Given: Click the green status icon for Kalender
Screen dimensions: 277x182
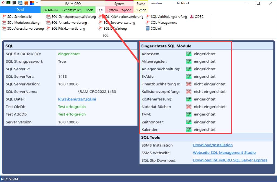Looking at the screenshot, I should click(x=189, y=129).
